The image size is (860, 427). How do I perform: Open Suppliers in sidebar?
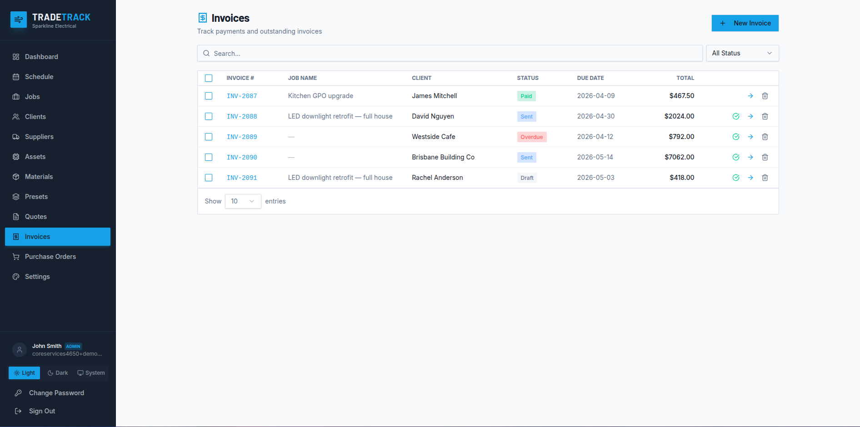click(58, 137)
